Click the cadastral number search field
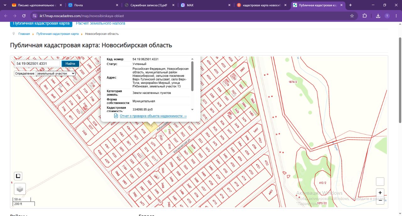Image resolution: width=402 pixels, height=216 pixels. [37, 63]
